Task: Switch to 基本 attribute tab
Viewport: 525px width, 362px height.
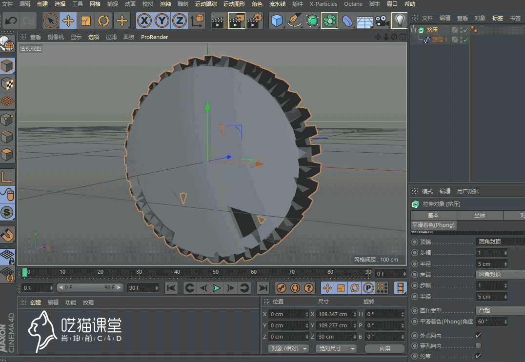Action: pyautogui.click(x=433, y=215)
